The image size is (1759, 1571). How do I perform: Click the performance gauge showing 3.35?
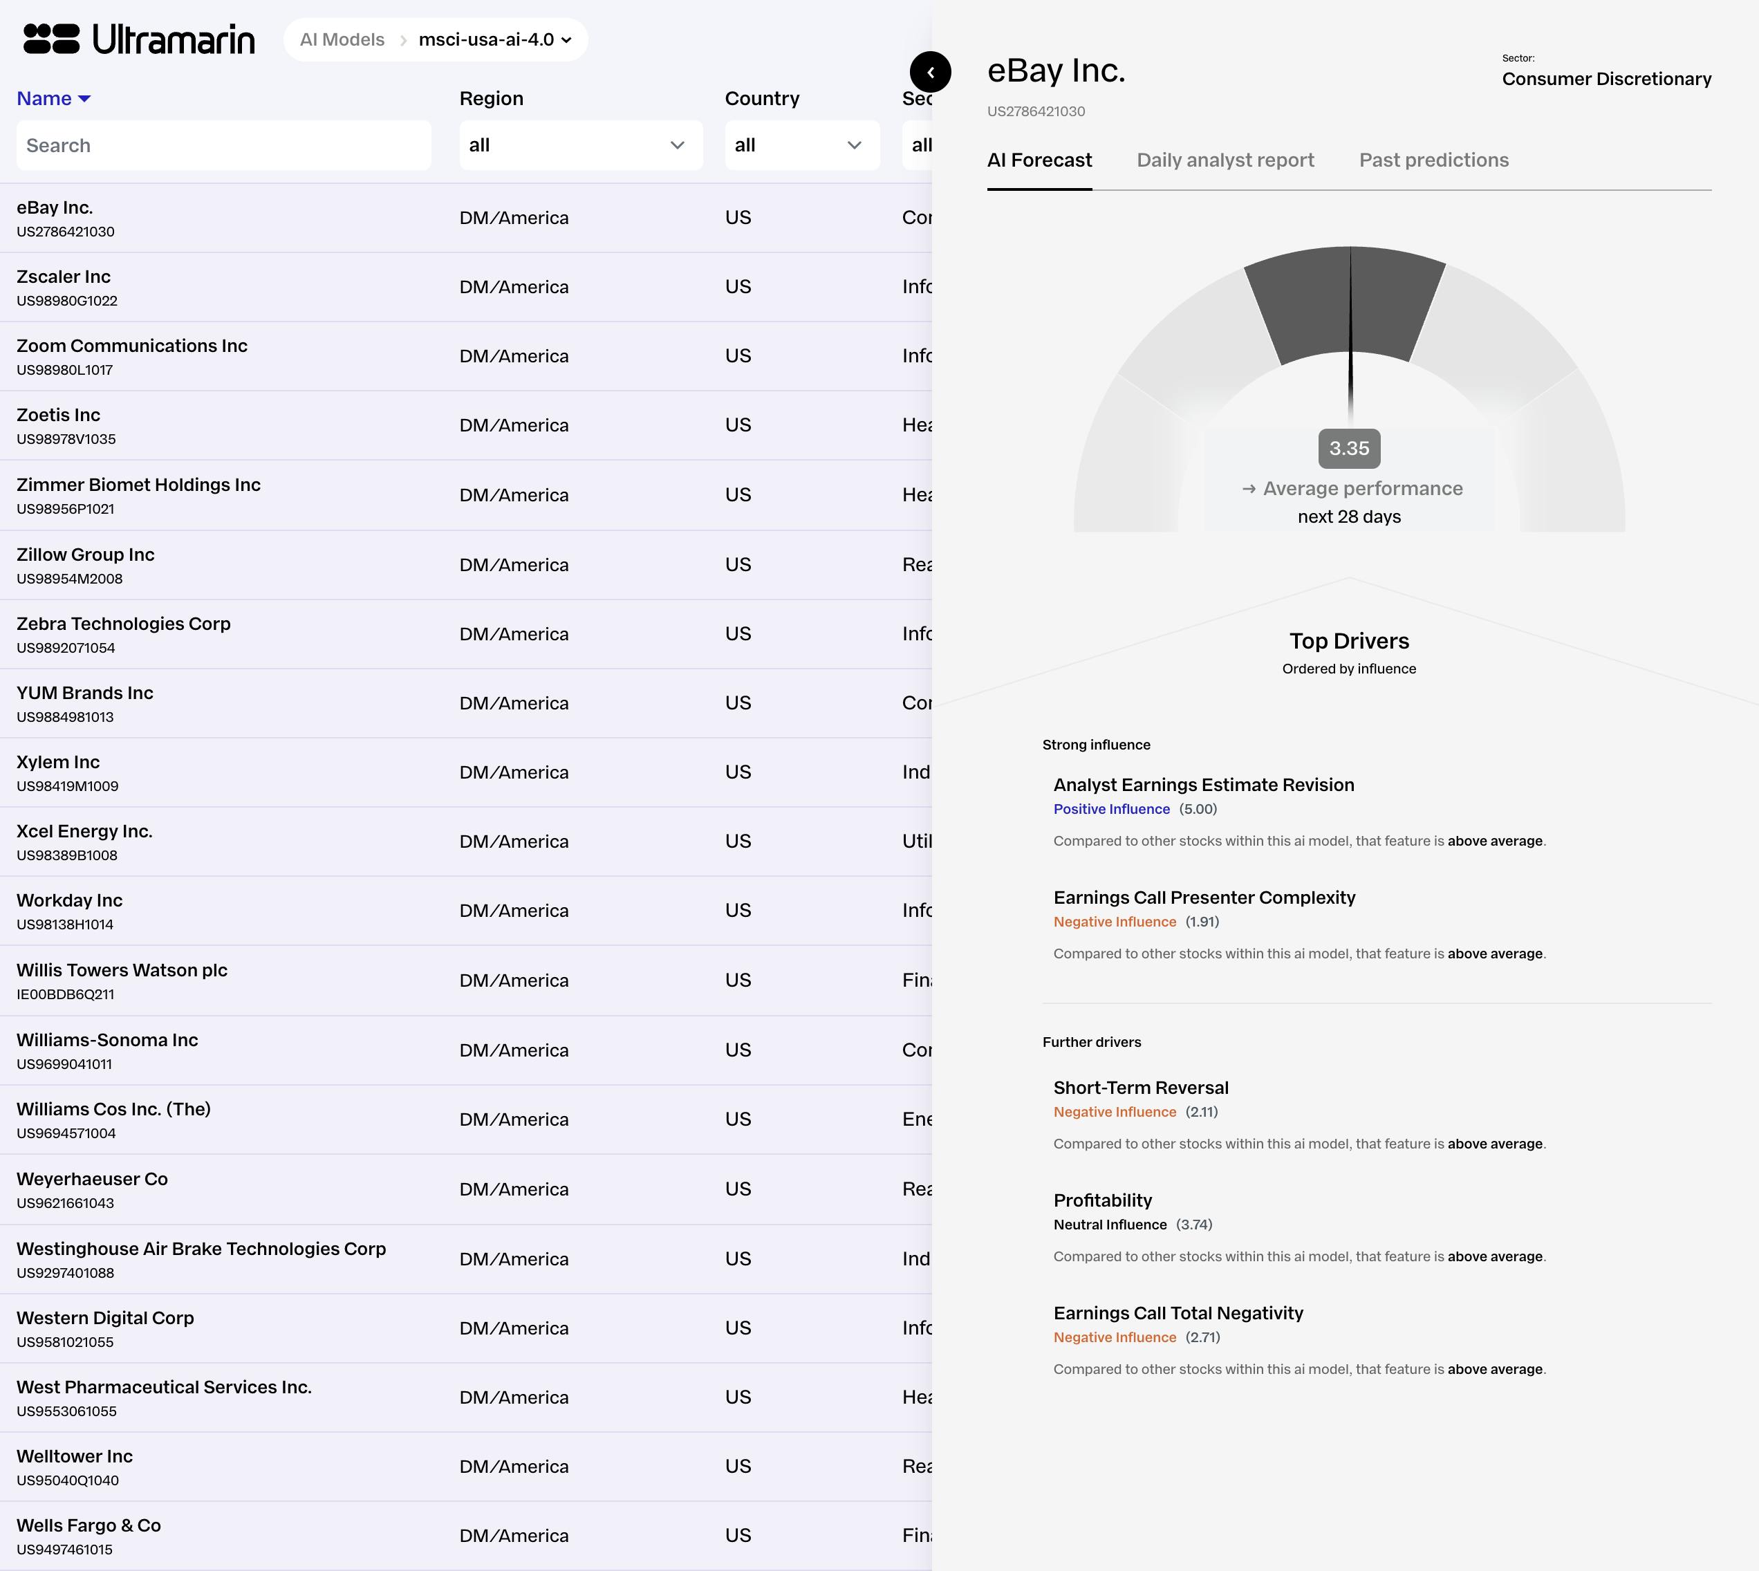[1349, 449]
